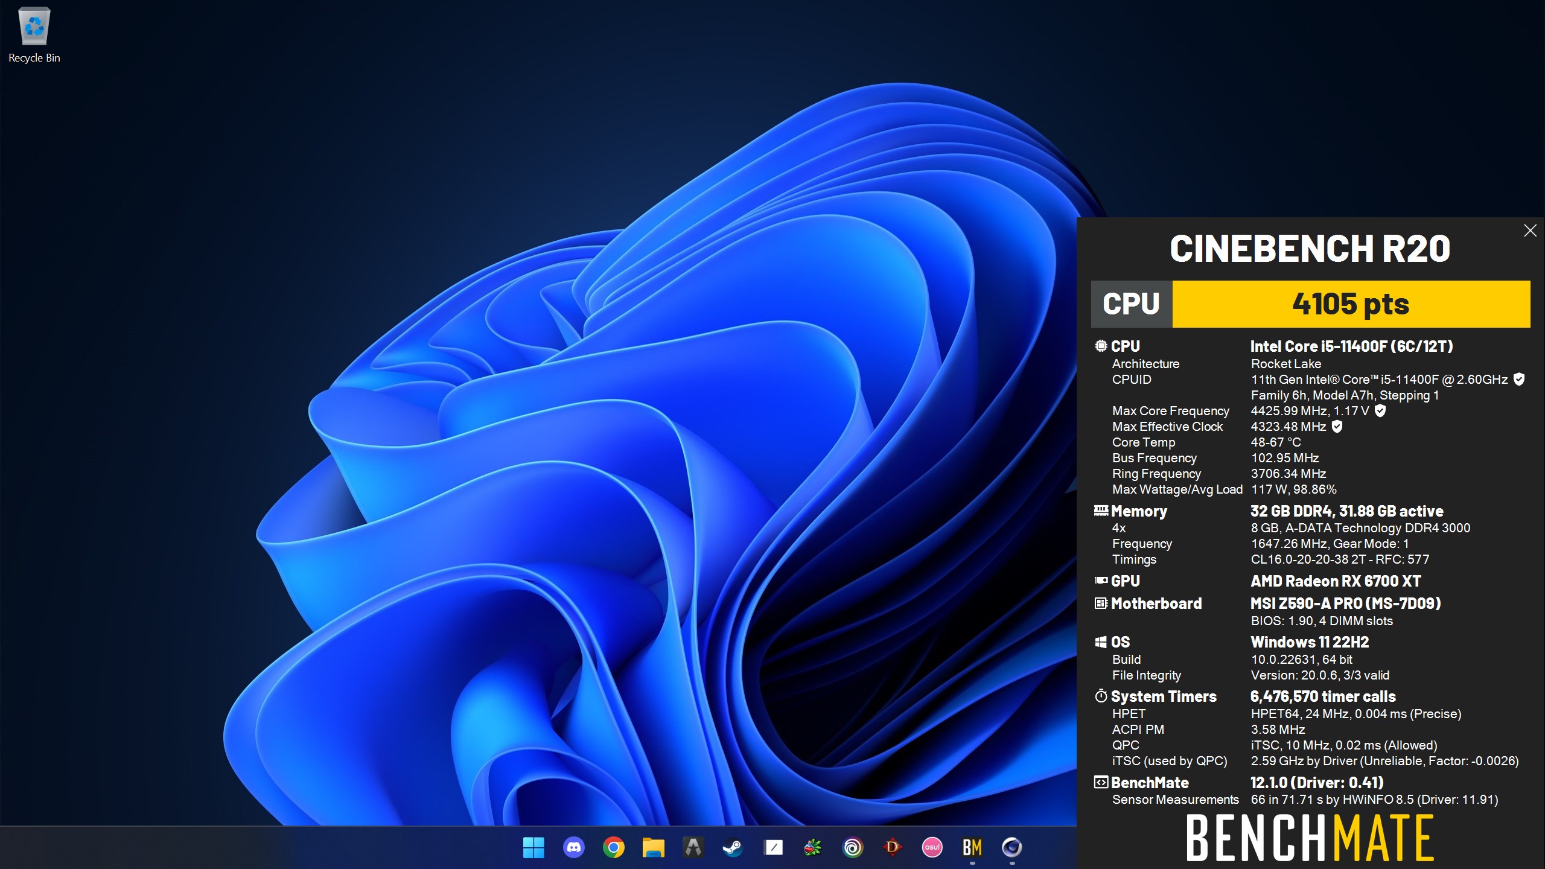Open osu! from the taskbar

932,847
